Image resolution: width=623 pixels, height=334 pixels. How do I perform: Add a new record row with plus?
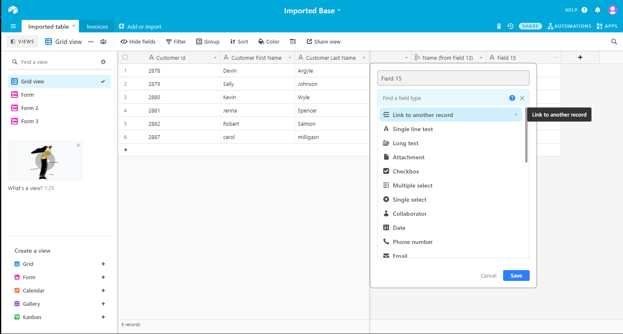126,150
